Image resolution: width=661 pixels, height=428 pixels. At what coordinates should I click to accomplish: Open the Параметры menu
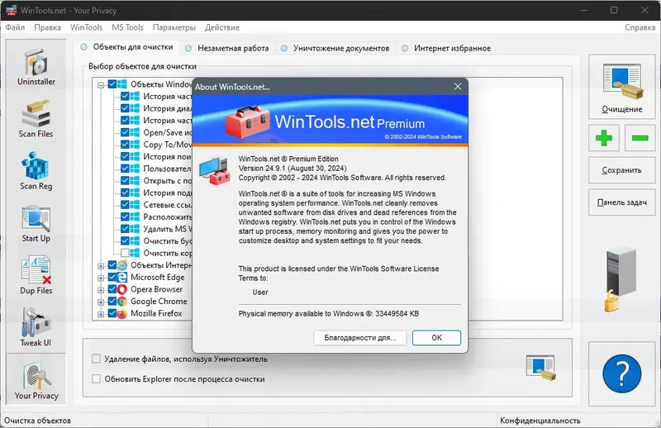tap(174, 27)
